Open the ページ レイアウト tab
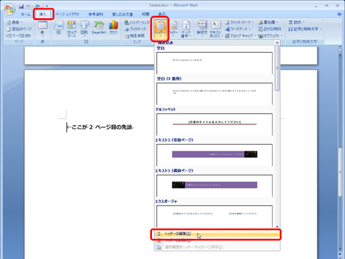Viewport: 345px width, 259px height. click(67, 14)
